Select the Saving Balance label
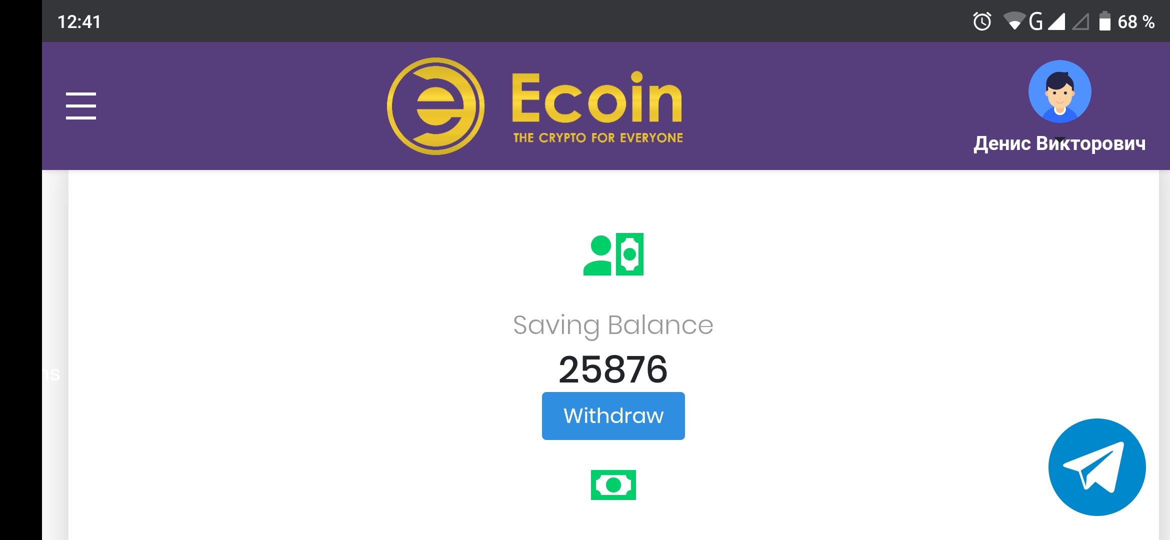 coord(613,325)
